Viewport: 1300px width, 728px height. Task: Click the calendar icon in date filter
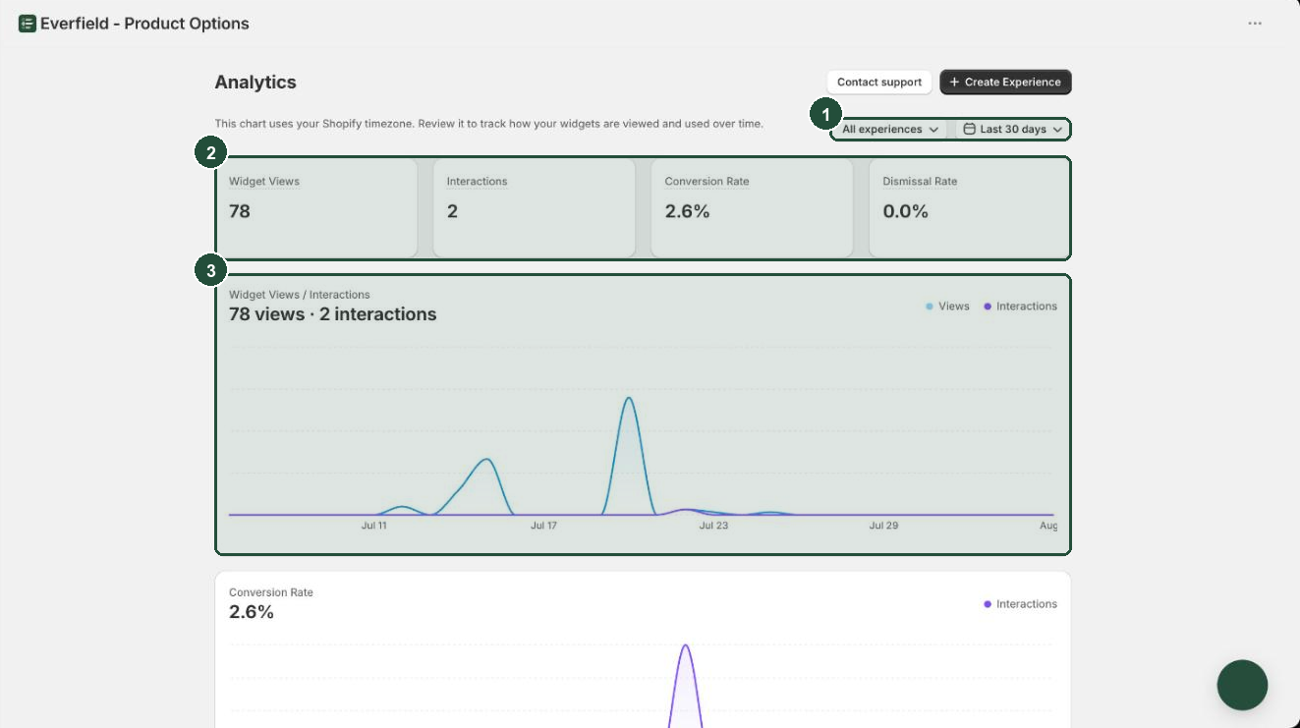tap(969, 130)
